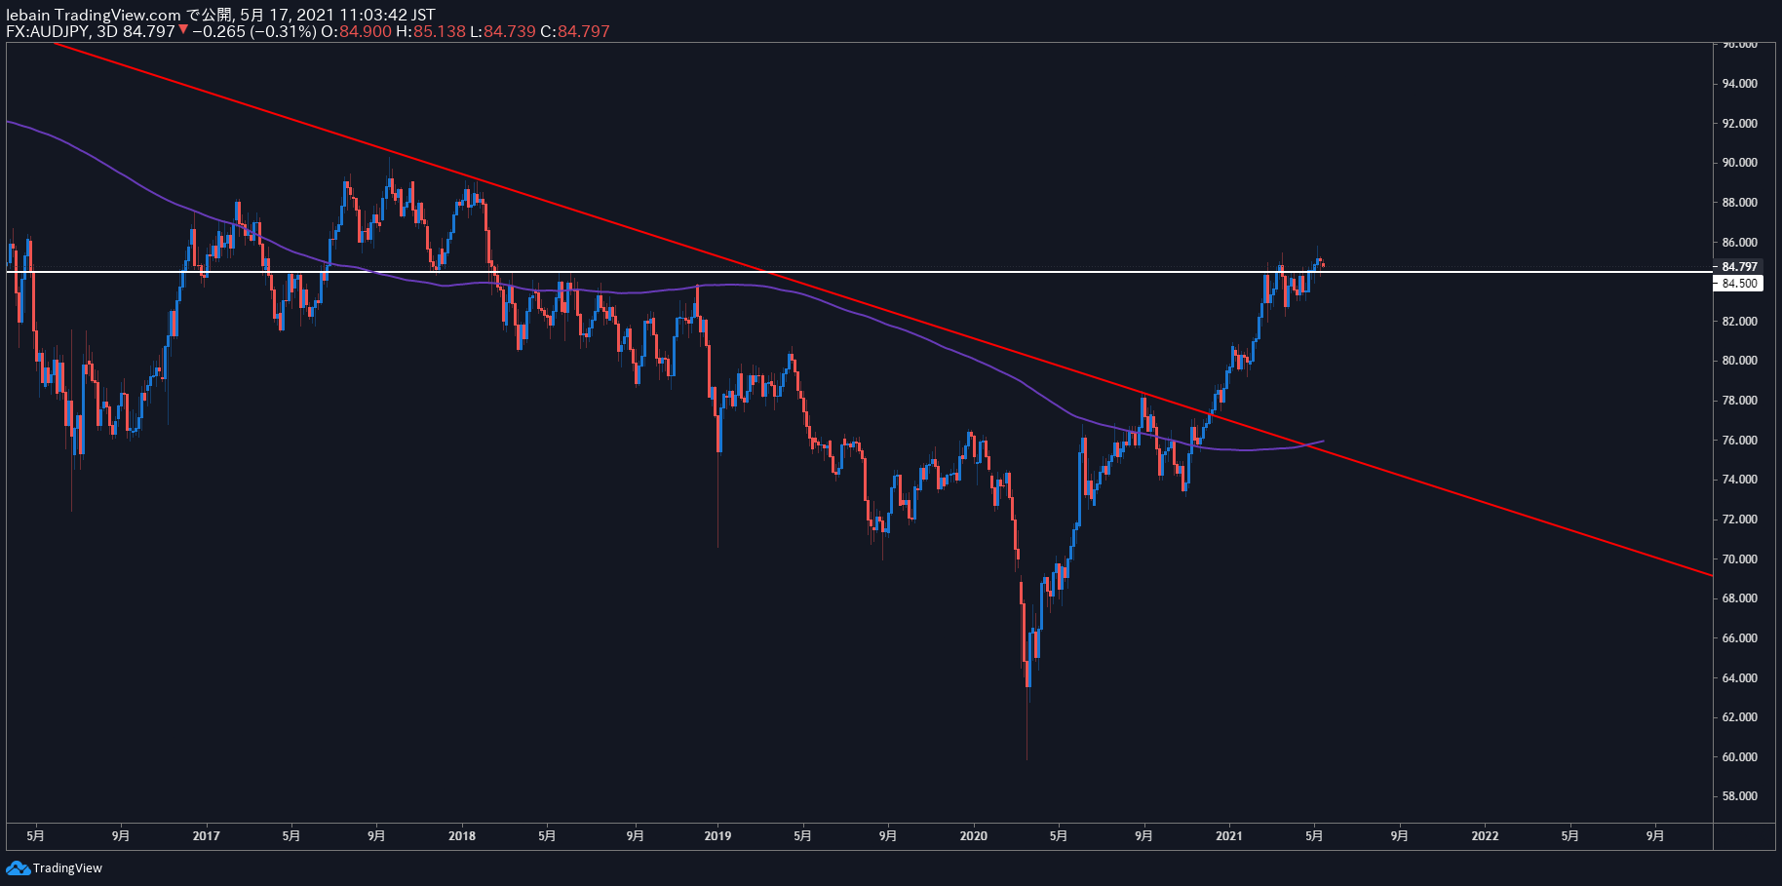The width and height of the screenshot is (1782, 886).
Task: Click the 3D interval label in the header
Action: (107, 31)
